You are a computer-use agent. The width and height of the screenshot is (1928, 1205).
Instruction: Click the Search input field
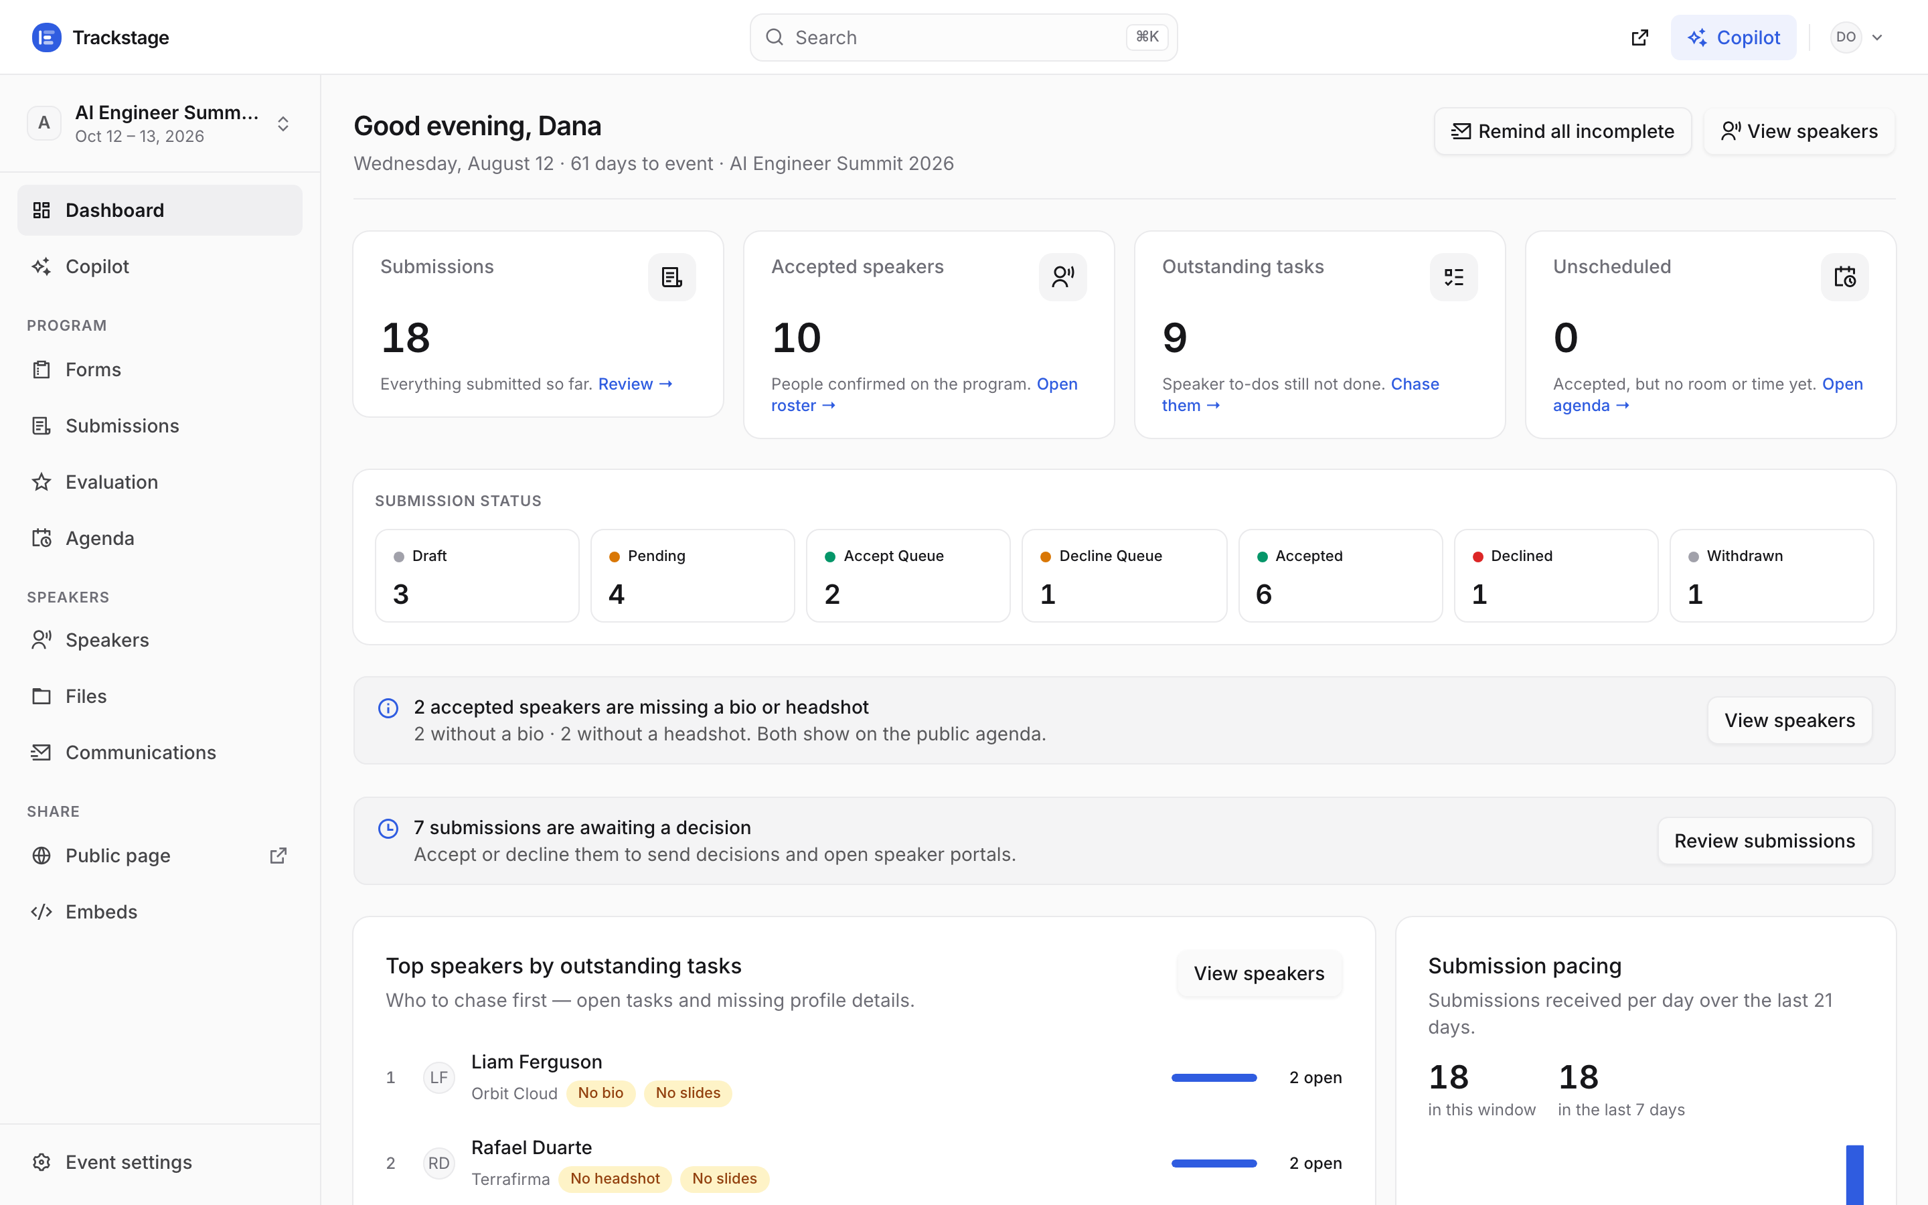[x=963, y=37]
